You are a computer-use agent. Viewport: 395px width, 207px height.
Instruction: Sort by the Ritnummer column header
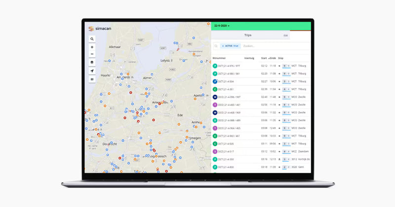point(219,58)
